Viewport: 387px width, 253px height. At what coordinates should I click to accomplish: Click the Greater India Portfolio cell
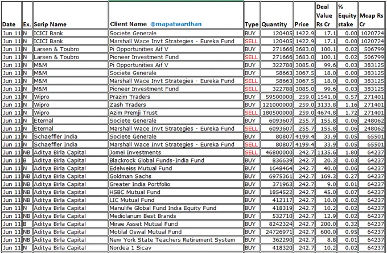(x=176, y=184)
